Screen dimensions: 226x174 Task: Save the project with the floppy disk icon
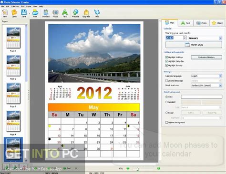[24, 13]
